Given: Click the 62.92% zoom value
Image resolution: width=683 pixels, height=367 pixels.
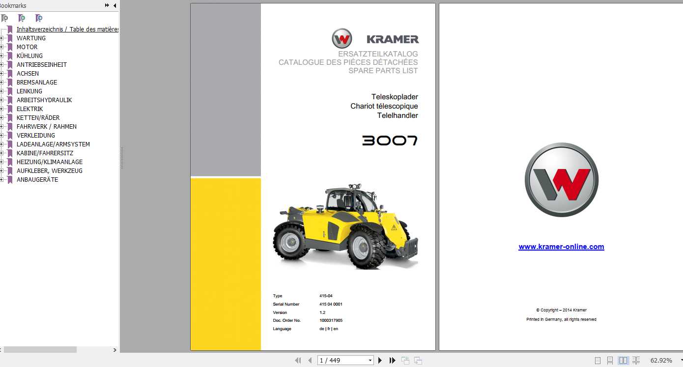Looking at the screenshot, I should click(661, 360).
